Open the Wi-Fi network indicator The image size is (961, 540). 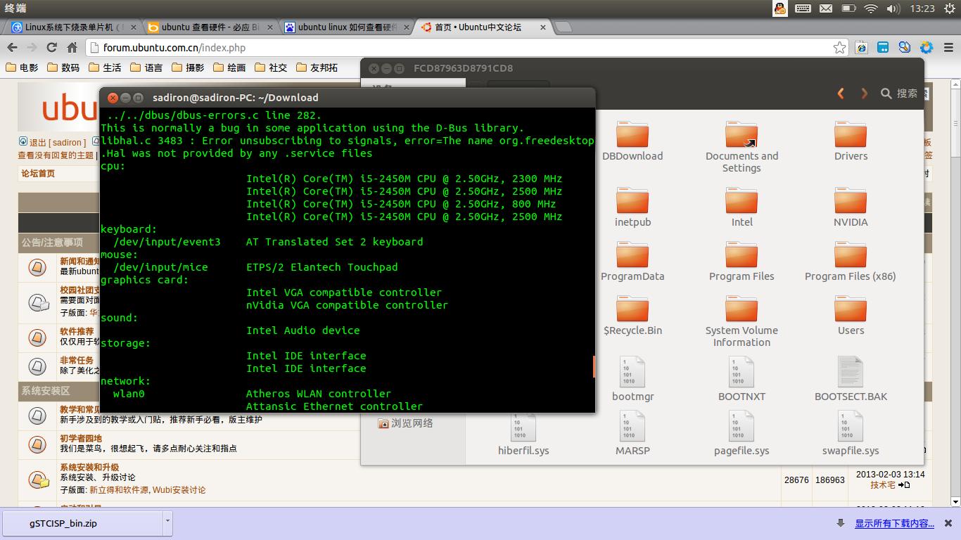(x=871, y=8)
